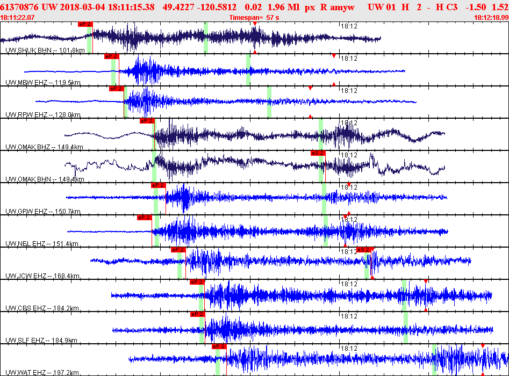This screenshot has width=509, height=376.
Task: Select the eP 2 pick flag on NEL trace
Action: pos(145,218)
